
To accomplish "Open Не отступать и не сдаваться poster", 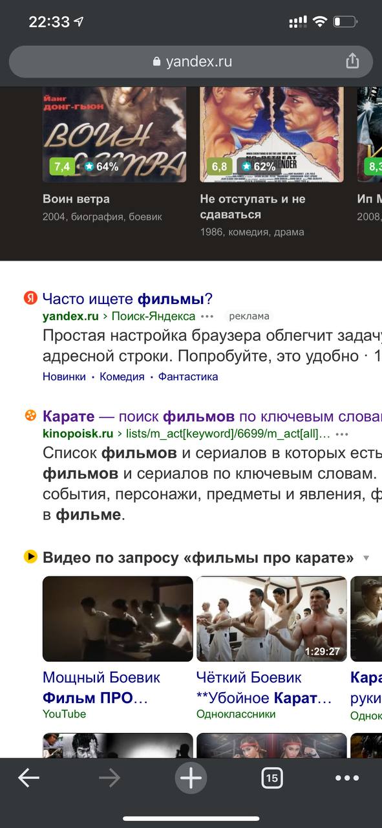I will pyautogui.click(x=271, y=135).
